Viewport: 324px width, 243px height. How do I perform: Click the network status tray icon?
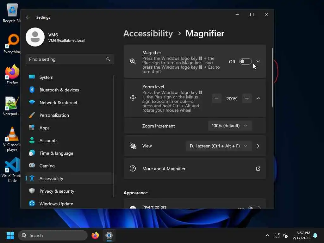[277, 235]
